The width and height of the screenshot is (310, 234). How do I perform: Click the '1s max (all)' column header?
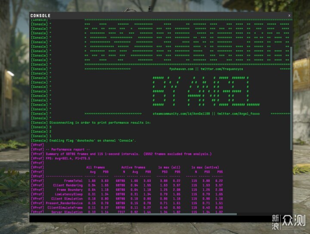point(169,167)
